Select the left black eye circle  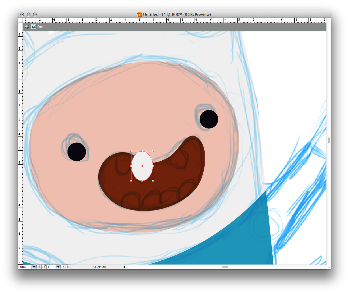coord(77,152)
